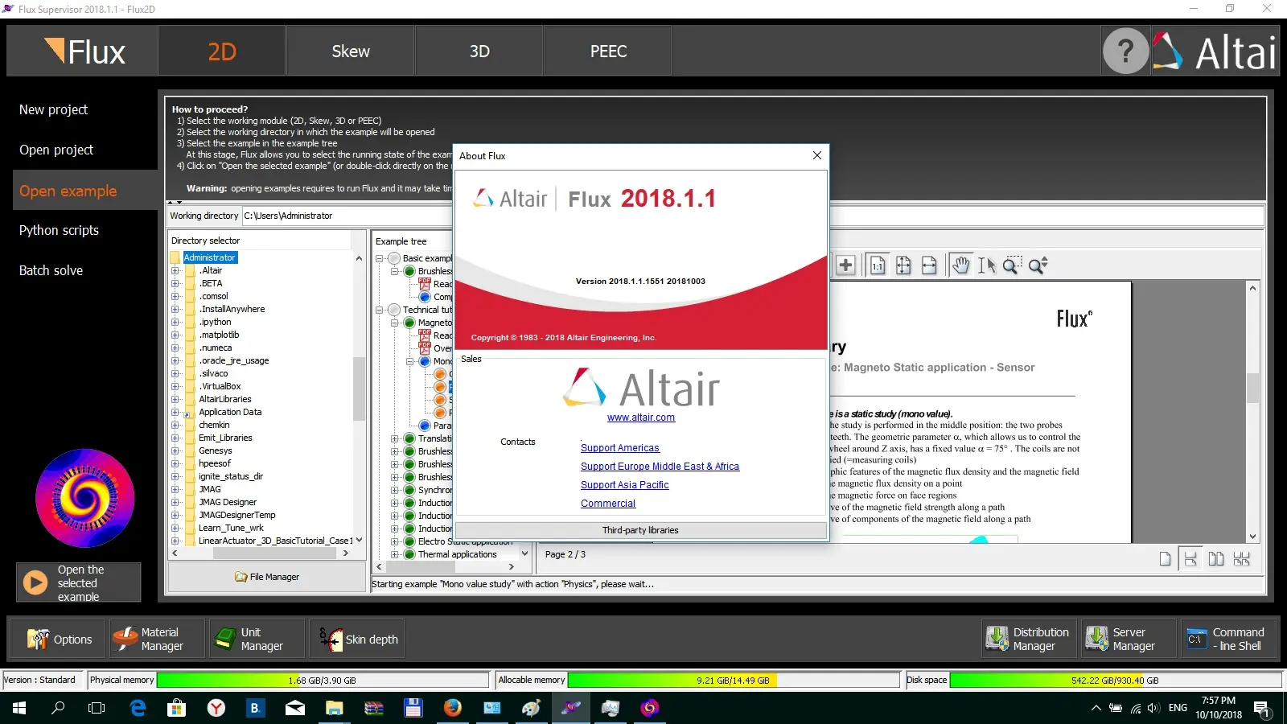Expand the AltairLibraries folder node
The width and height of the screenshot is (1287, 724).
(175, 400)
